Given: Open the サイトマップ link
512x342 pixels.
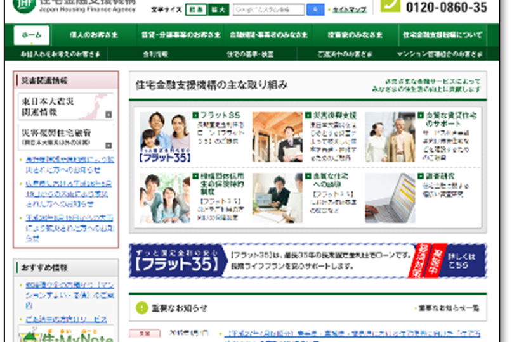Looking at the screenshot, I should click(x=350, y=9).
